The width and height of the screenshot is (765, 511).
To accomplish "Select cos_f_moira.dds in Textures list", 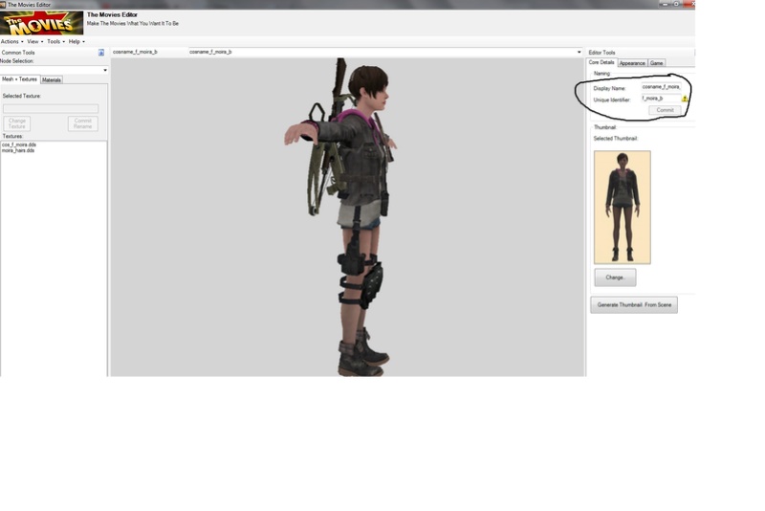I will [19, 144].
